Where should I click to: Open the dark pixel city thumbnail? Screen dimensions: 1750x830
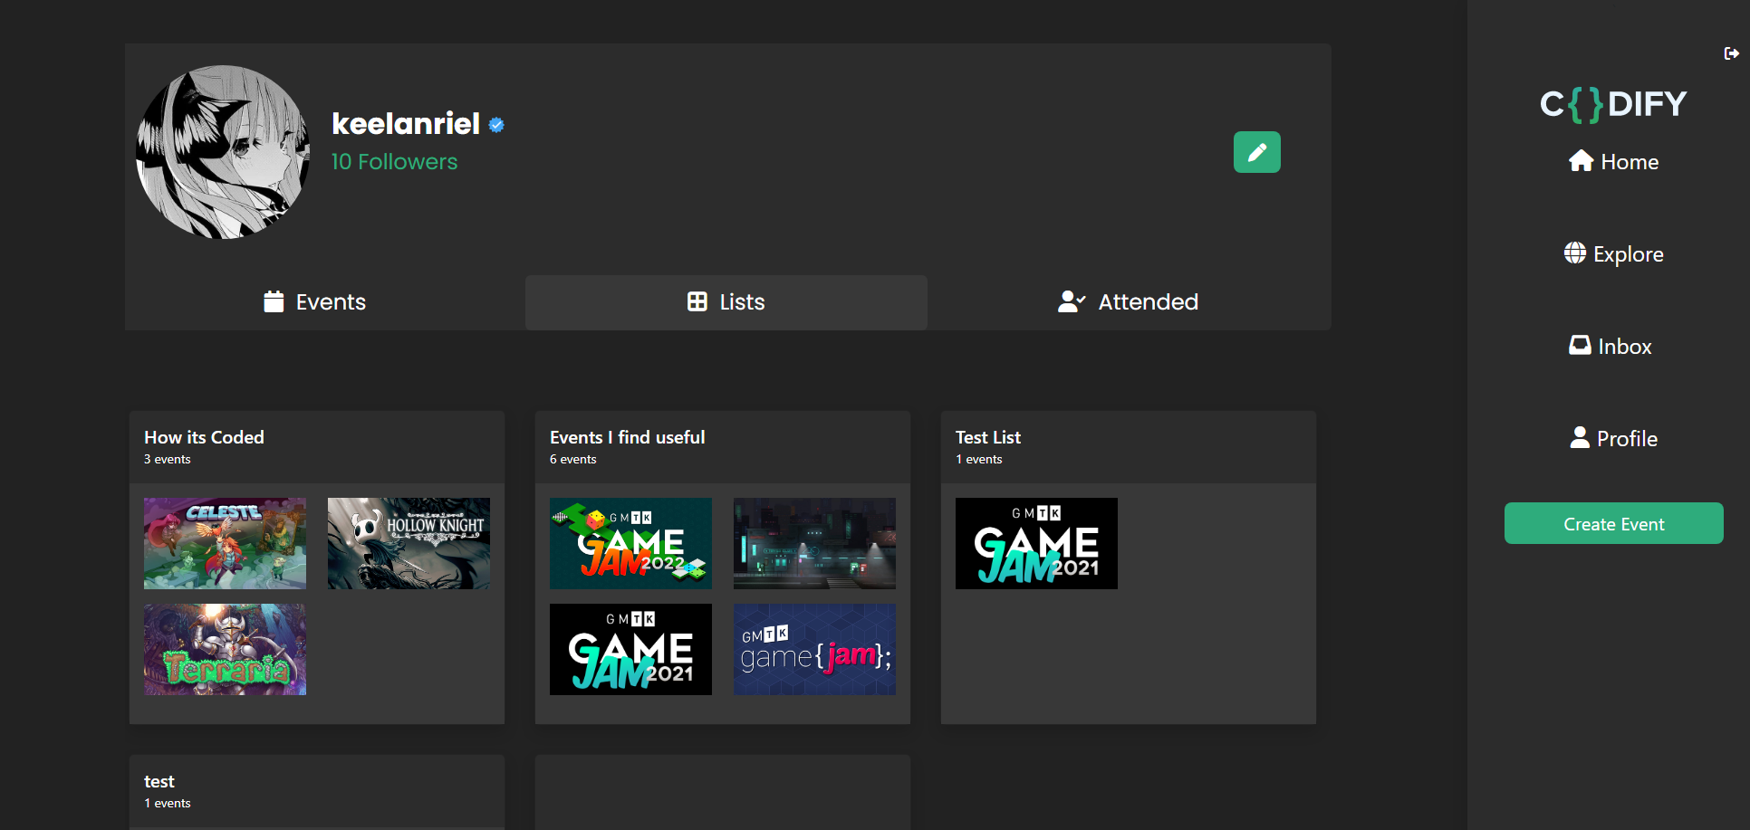(x=814, y=543)
